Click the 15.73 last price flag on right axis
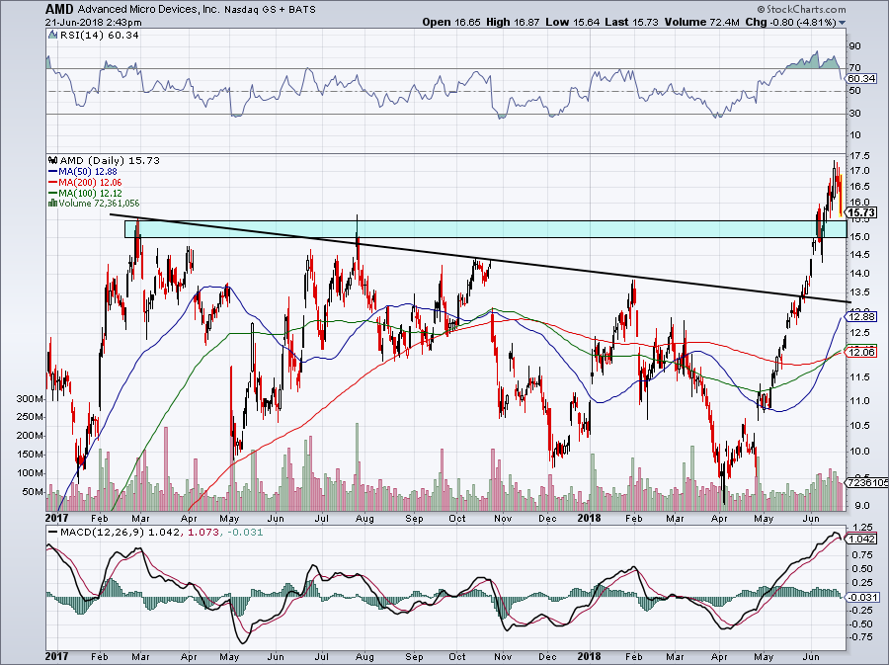Viewport: 889px width, 665px height. click(x=862, y=212)
